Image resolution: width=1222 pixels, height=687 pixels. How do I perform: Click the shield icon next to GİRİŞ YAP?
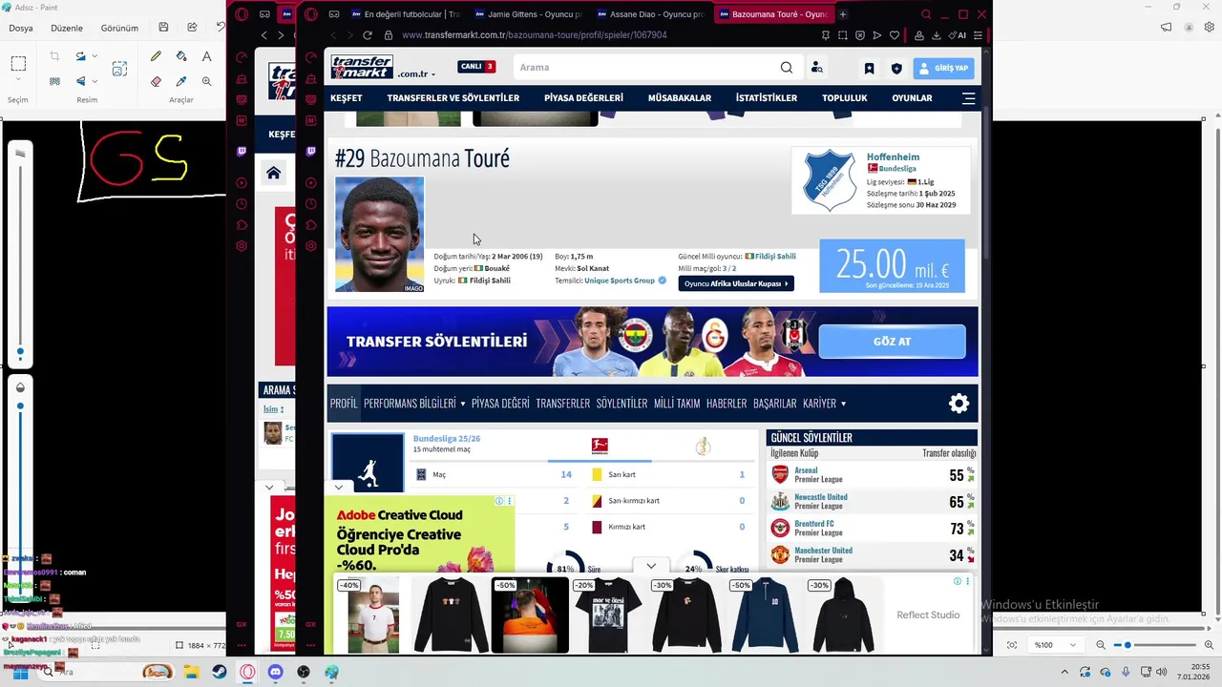click(895, 69)
